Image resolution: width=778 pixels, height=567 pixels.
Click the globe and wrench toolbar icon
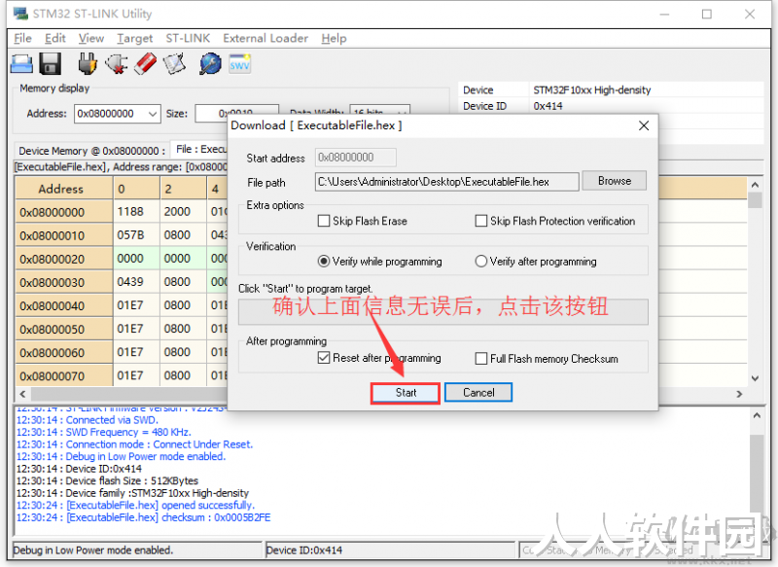(210, 64)
